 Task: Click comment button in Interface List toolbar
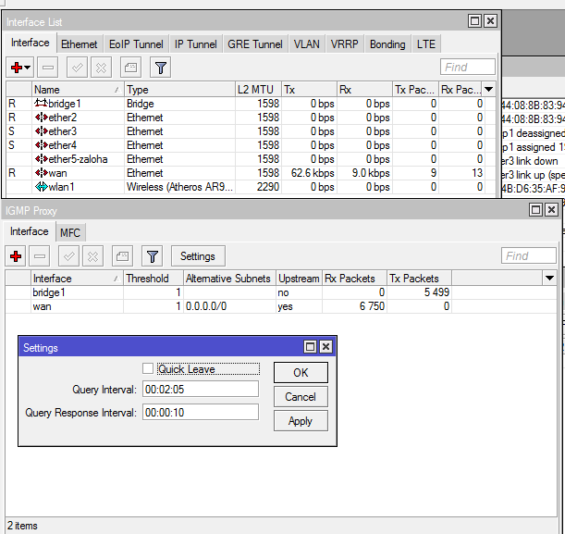click(130, 68)
